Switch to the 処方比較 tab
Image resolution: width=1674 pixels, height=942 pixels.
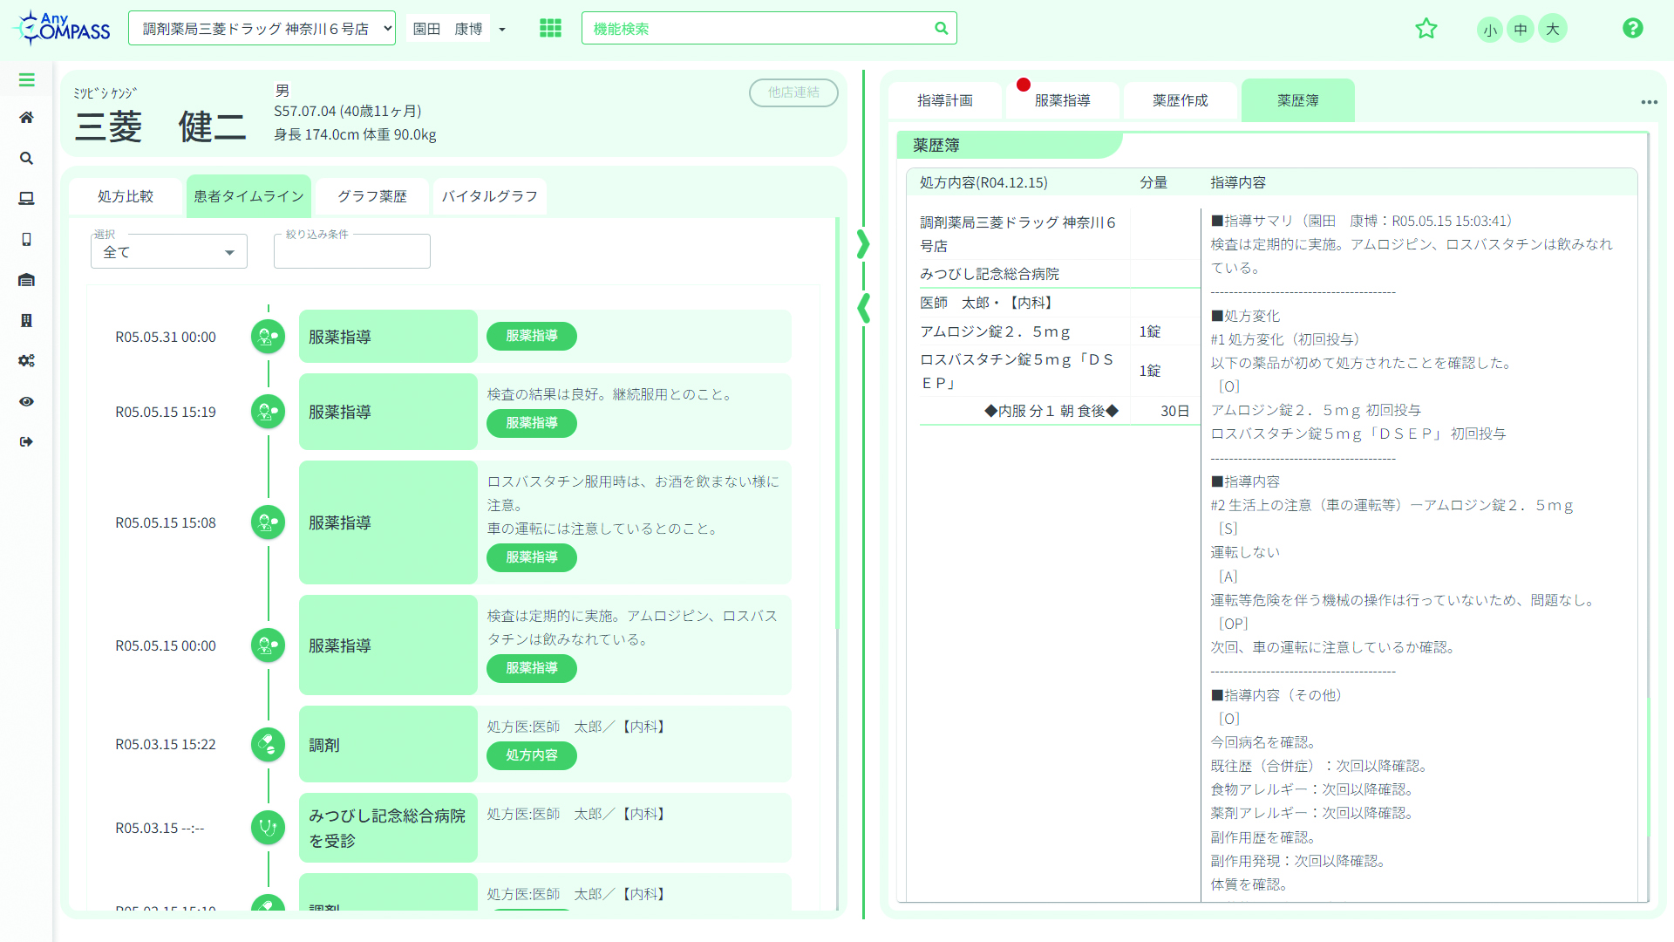click(126, 196)
